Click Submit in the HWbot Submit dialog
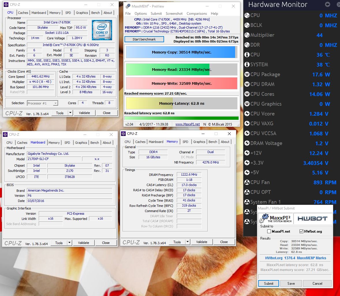Viewport: 340px width, 296px height. pos(268,283)
